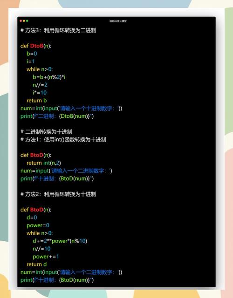The image size is (233, 298).
Task: Click the 'b=0' line
Action: pos(32,54)
